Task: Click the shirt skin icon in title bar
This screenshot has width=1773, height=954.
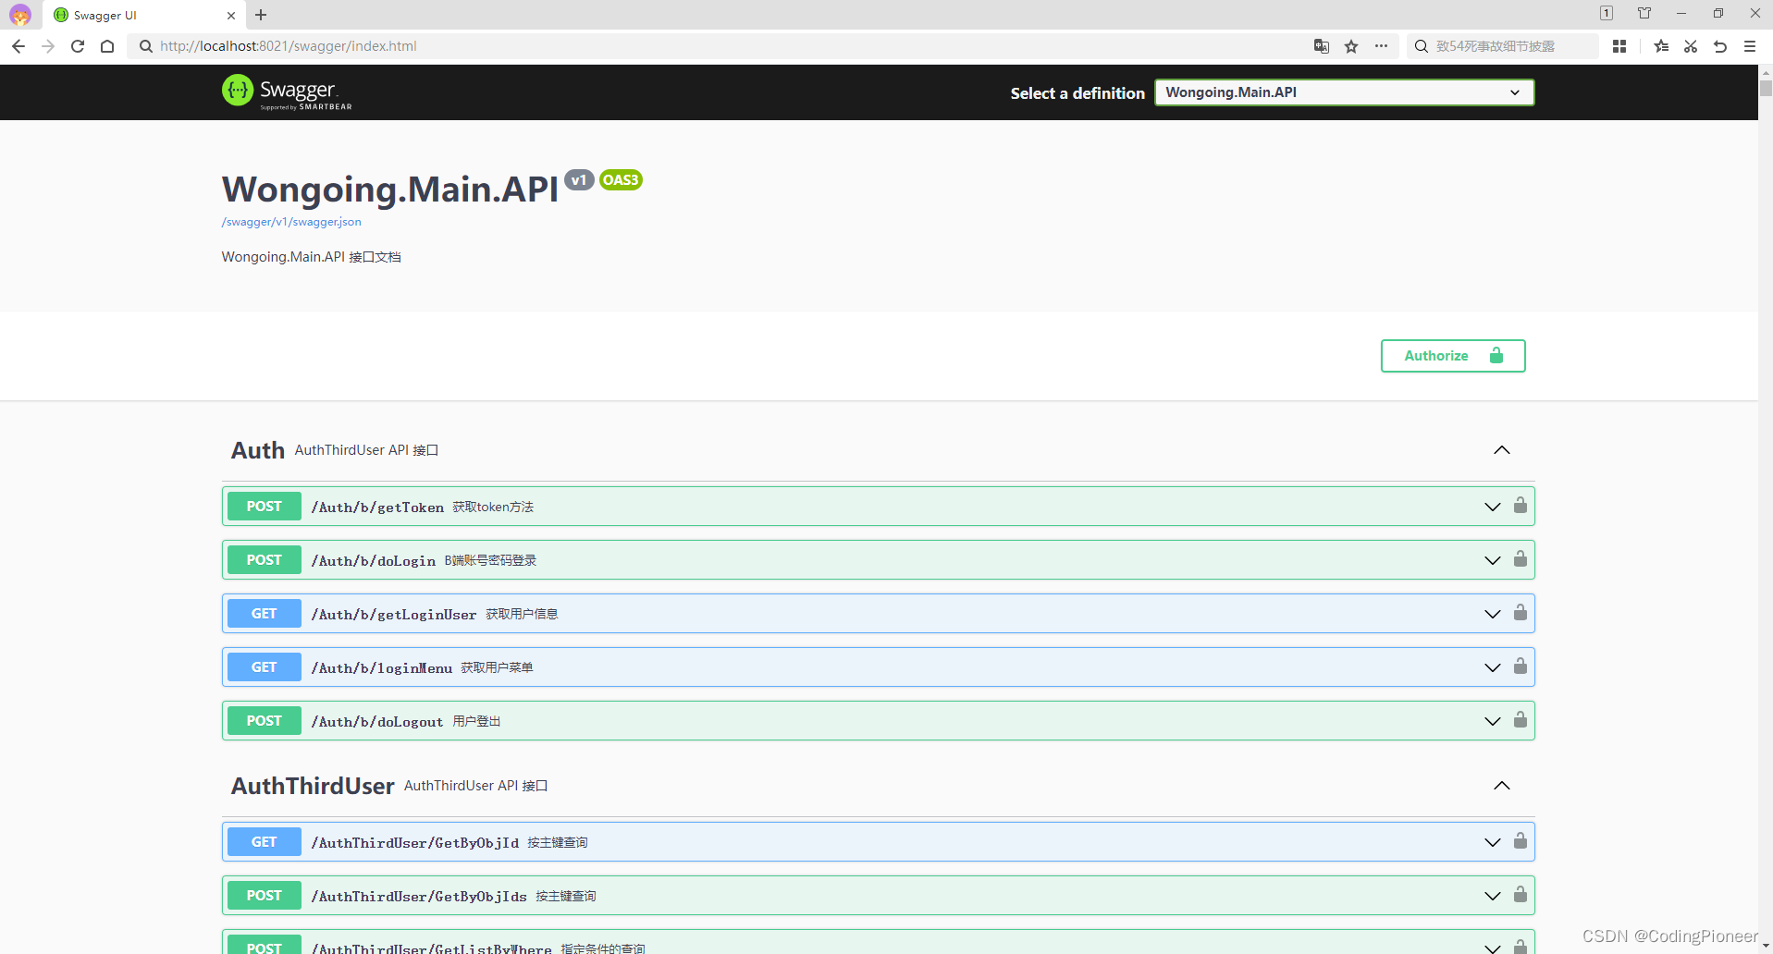Action: coord(1644,13)
